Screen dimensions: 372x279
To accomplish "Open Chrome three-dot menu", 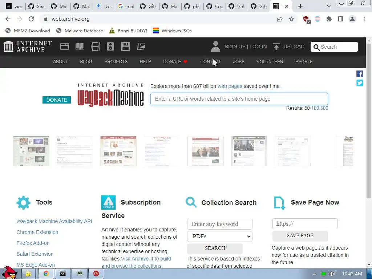I will 364,19.
